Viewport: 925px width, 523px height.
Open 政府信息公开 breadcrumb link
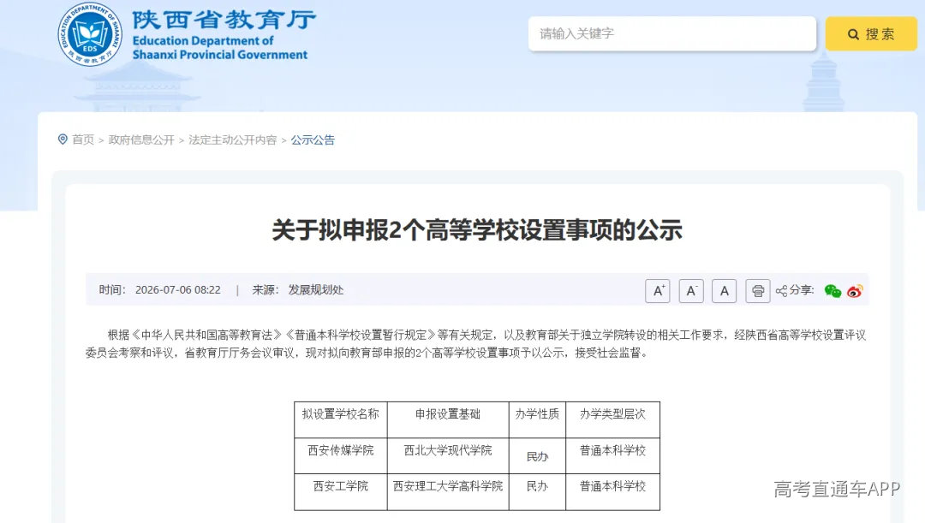coord(141,140)
